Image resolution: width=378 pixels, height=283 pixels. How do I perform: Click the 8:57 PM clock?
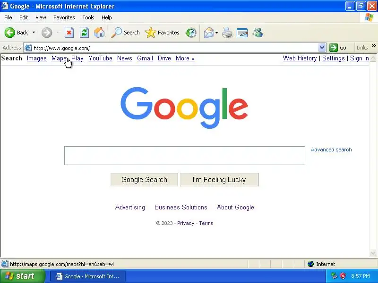[361, 276]
